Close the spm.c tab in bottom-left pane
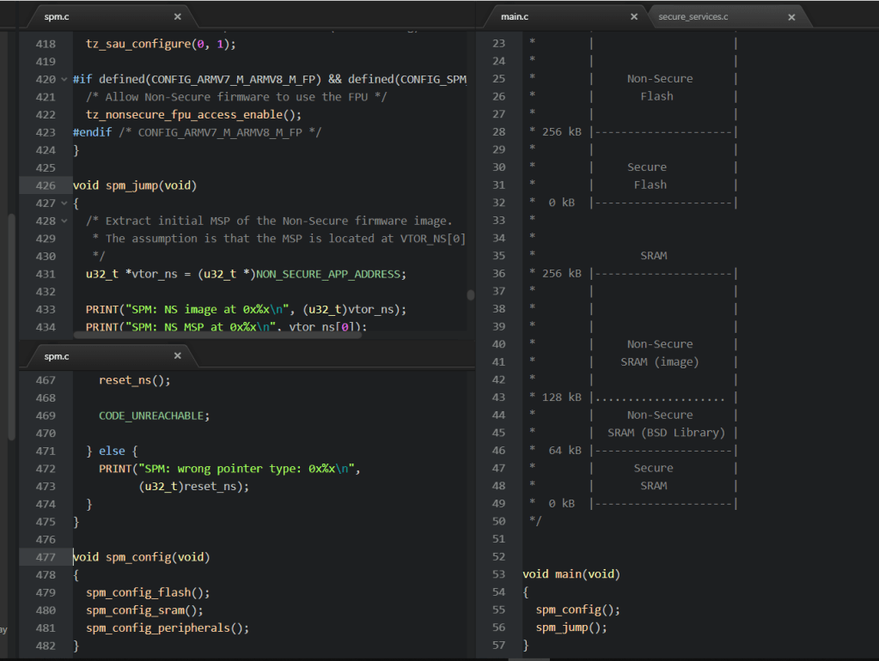 (x=178, y=355)
